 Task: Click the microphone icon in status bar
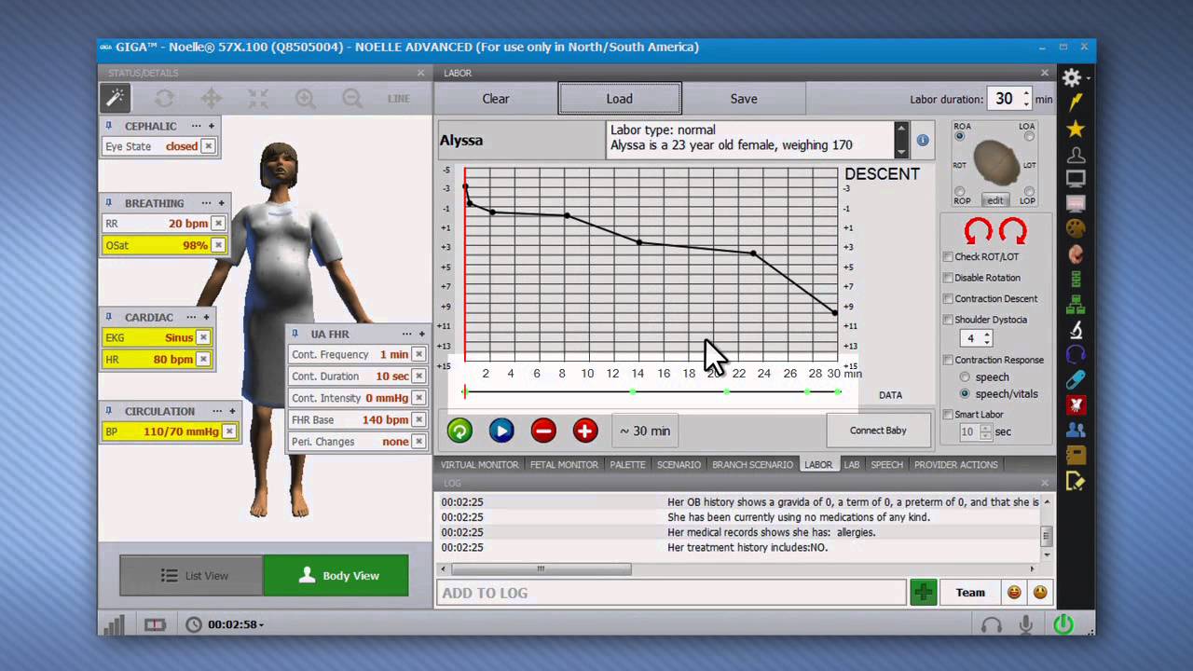tap(1026, 624)
